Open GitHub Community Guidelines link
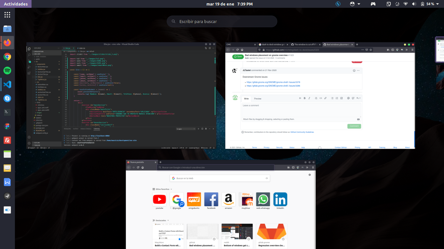Screen dimensions: 444x249 (x=302, y=132)
